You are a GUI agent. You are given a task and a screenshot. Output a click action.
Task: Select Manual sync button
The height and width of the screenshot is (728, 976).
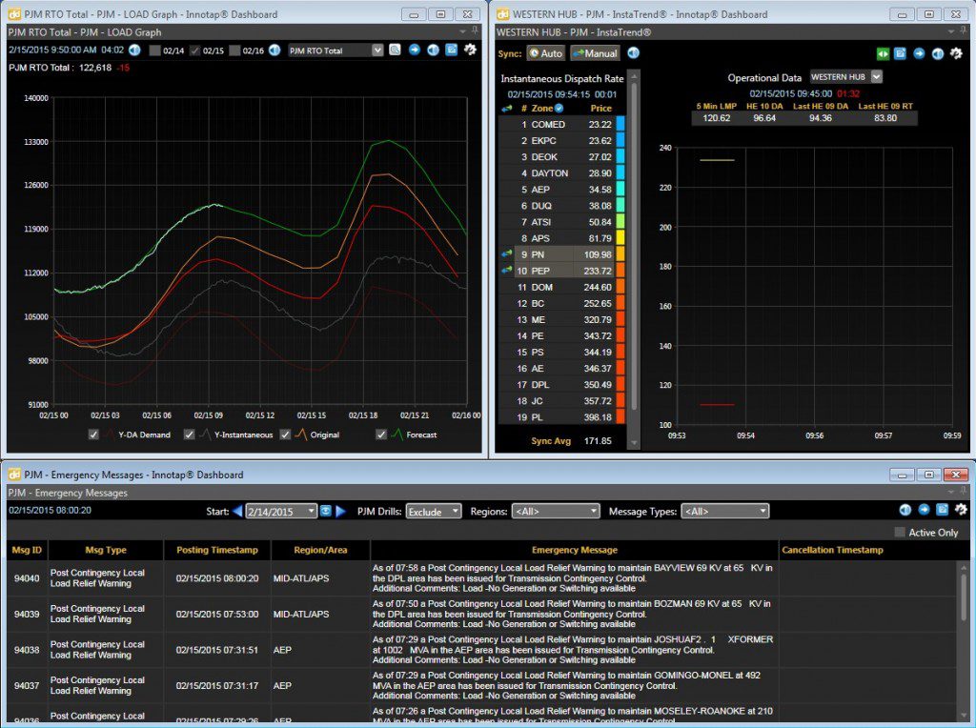point(595,53)
